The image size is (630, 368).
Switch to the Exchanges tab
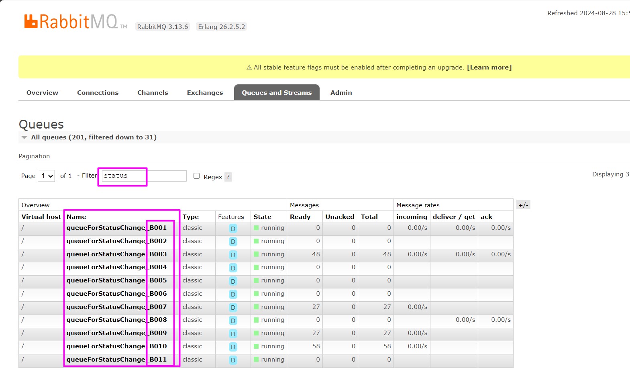[205, 92]
